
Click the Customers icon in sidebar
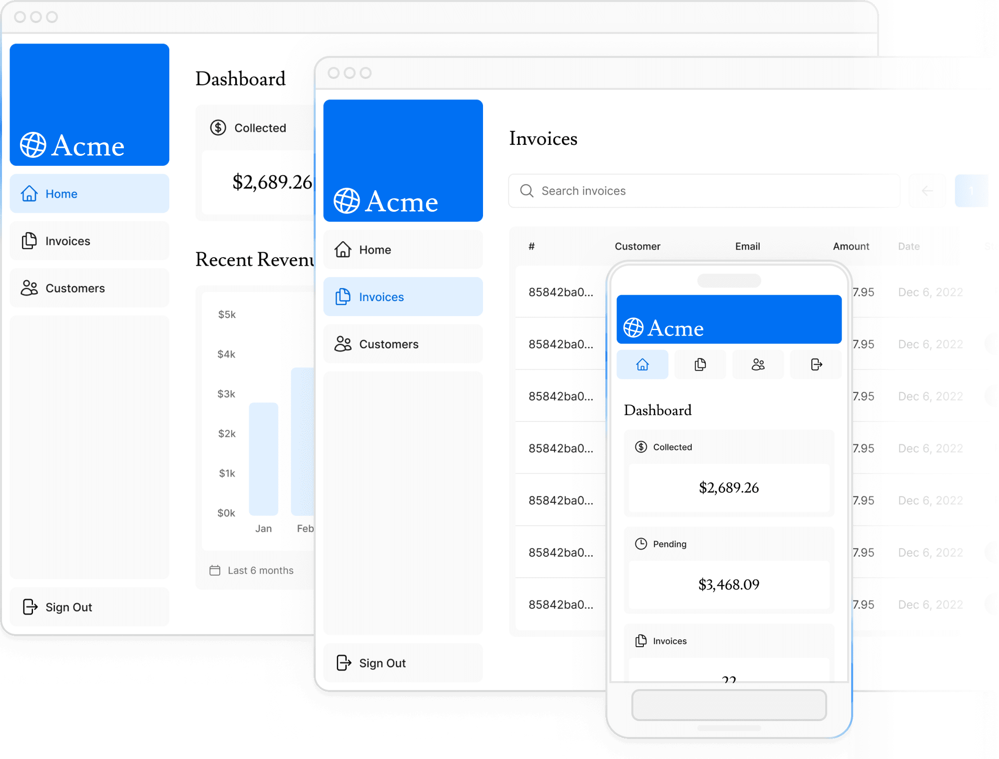(29, 288)
